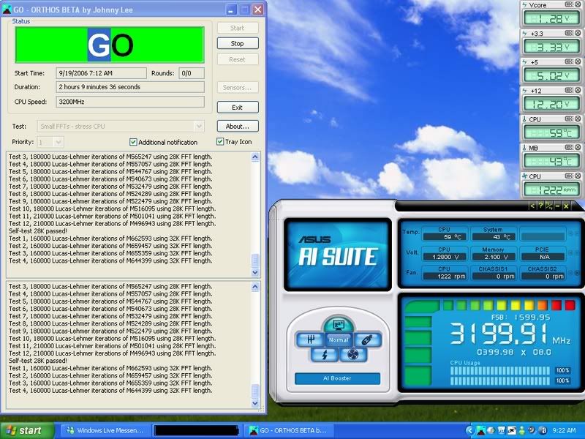The image size is (585, 439).
Task: Open the Windows Start menu
Action: coord(27,430)
